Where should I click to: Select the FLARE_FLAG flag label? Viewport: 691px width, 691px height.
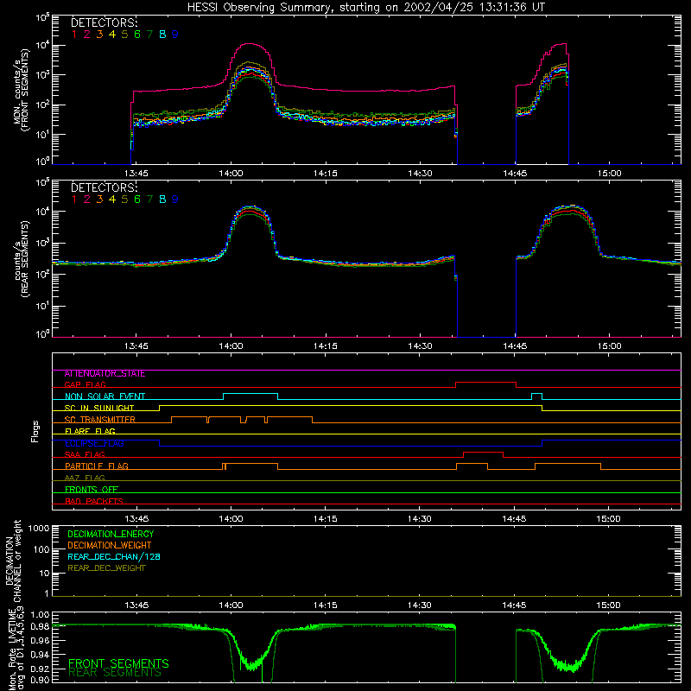pos(90,431)
